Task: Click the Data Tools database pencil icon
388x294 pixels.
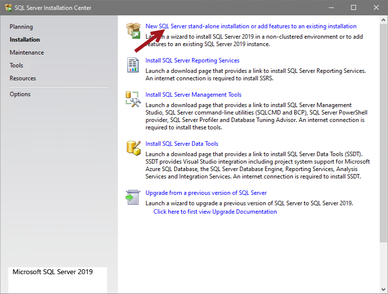Action: tap(133, 148)
